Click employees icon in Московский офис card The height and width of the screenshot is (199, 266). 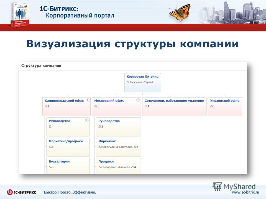tap(96, 106)
